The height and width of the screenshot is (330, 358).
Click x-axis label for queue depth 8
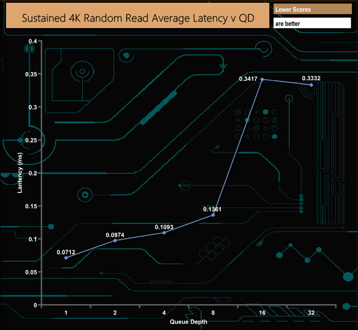(213, 312)
